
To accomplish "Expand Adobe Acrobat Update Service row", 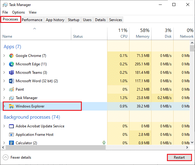I will (4, 126).
